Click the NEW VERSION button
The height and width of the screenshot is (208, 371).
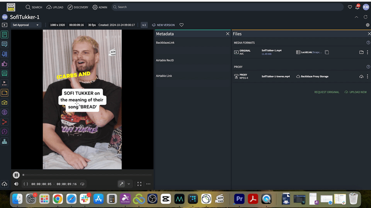pos(163,25)
